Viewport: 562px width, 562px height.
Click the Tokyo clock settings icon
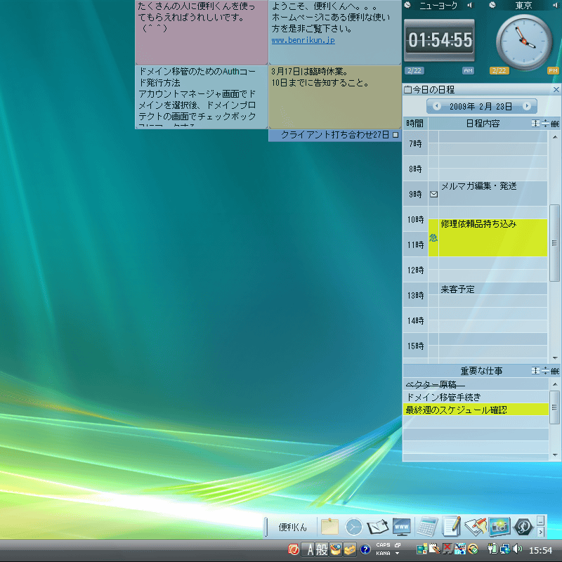(492, 5)
